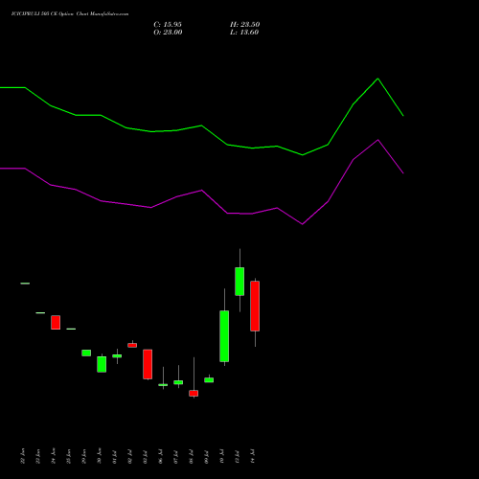The image size is (479, 479).
Task: Select the highest green candlestick with long upper wick
Action: tap(239, 282)
